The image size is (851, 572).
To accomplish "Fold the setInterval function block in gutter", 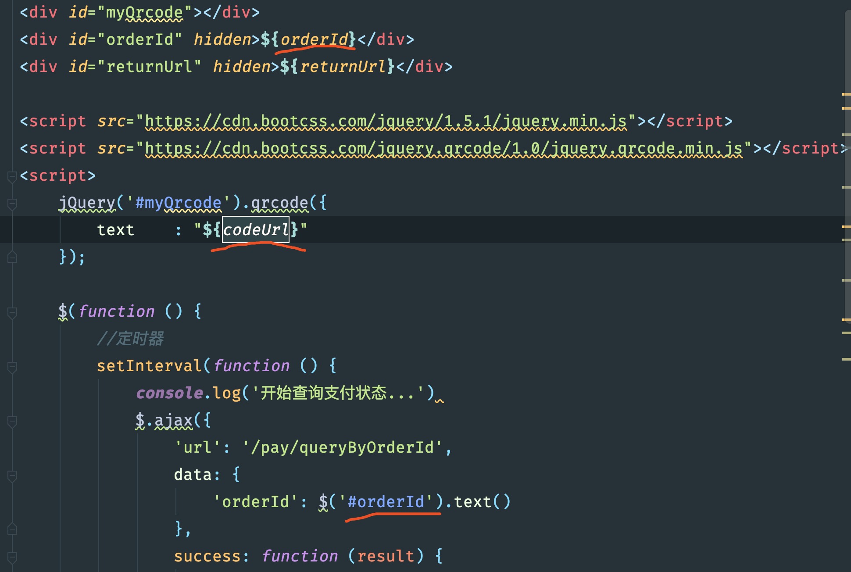I will tap(12, 367).
